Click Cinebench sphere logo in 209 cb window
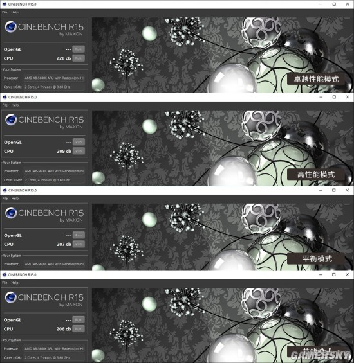This screenshot has width=354, height=363. pyautogui.click(x=11, y=120)
